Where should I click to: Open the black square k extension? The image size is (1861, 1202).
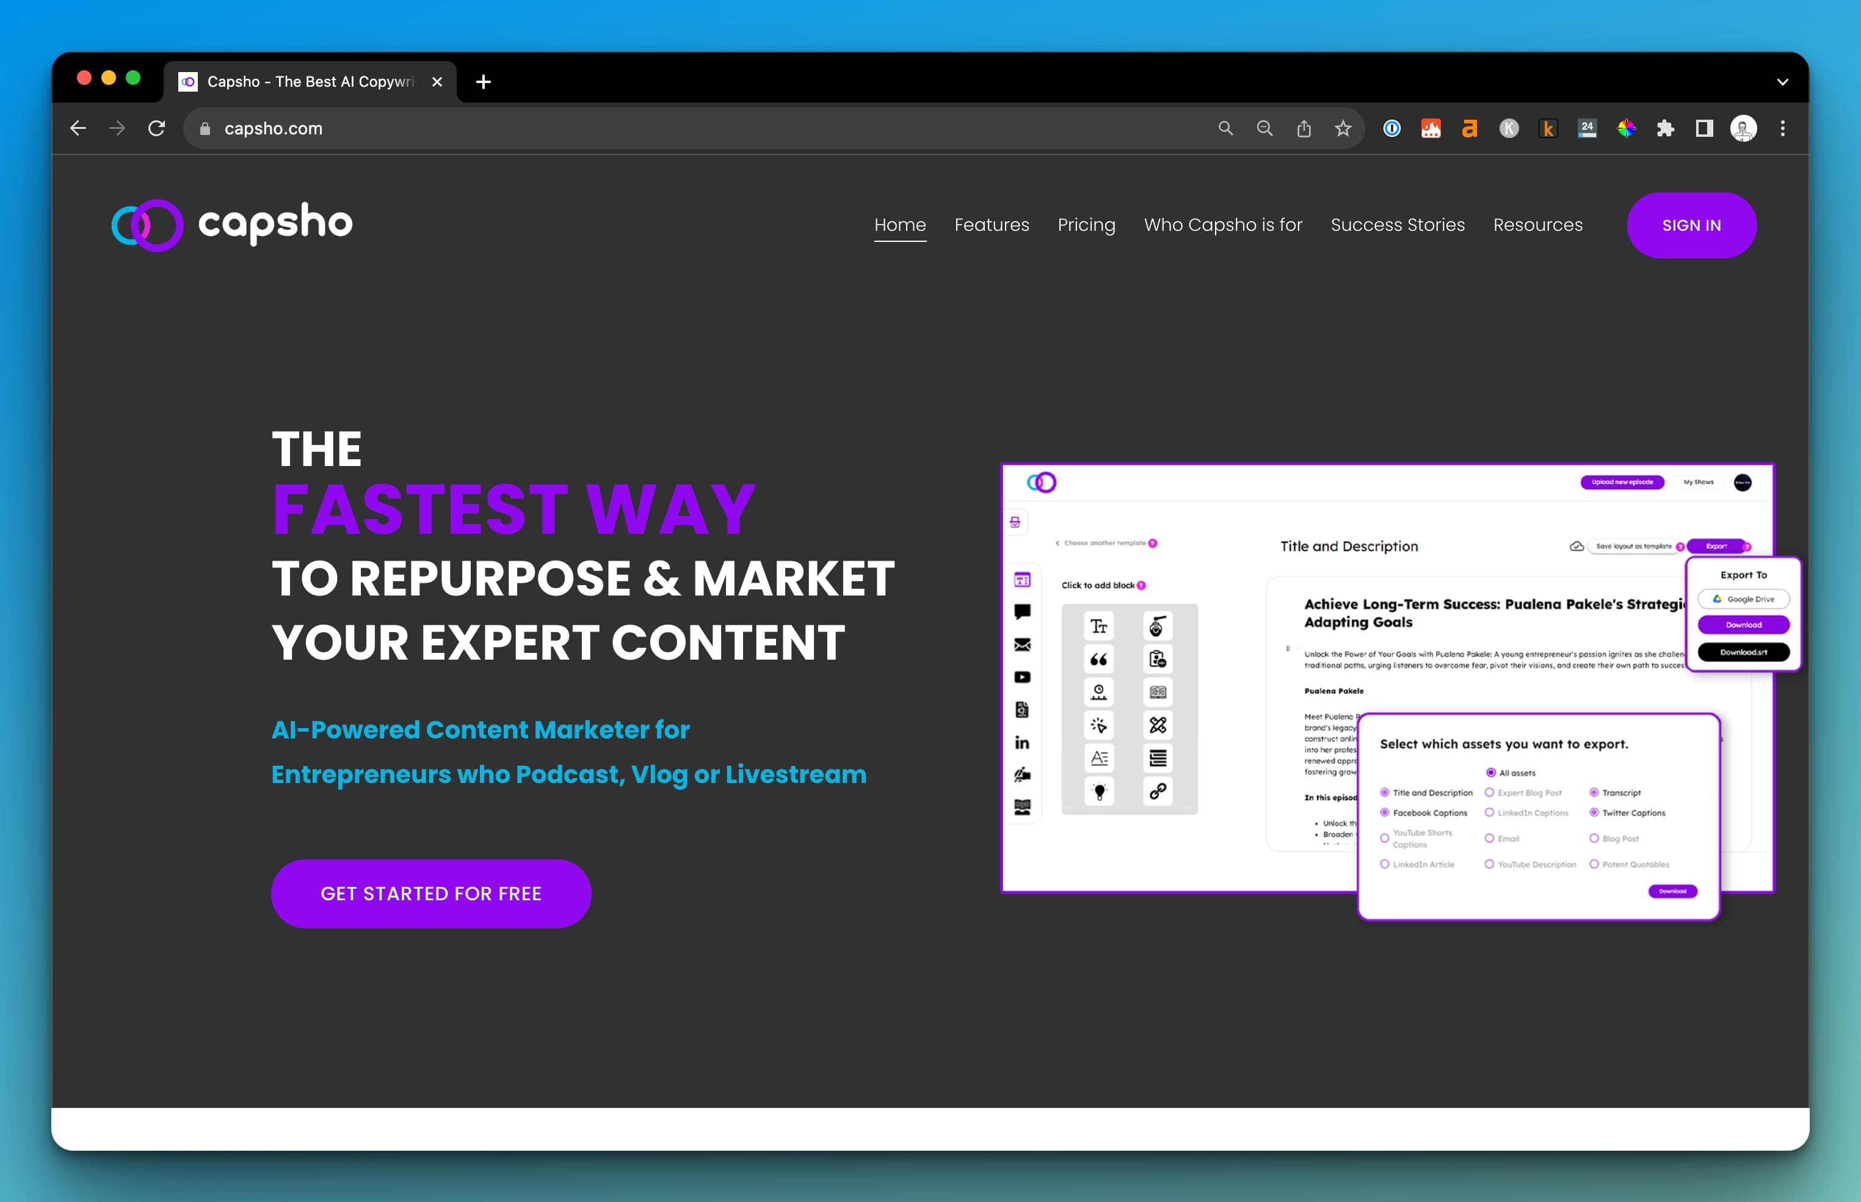1548,129
